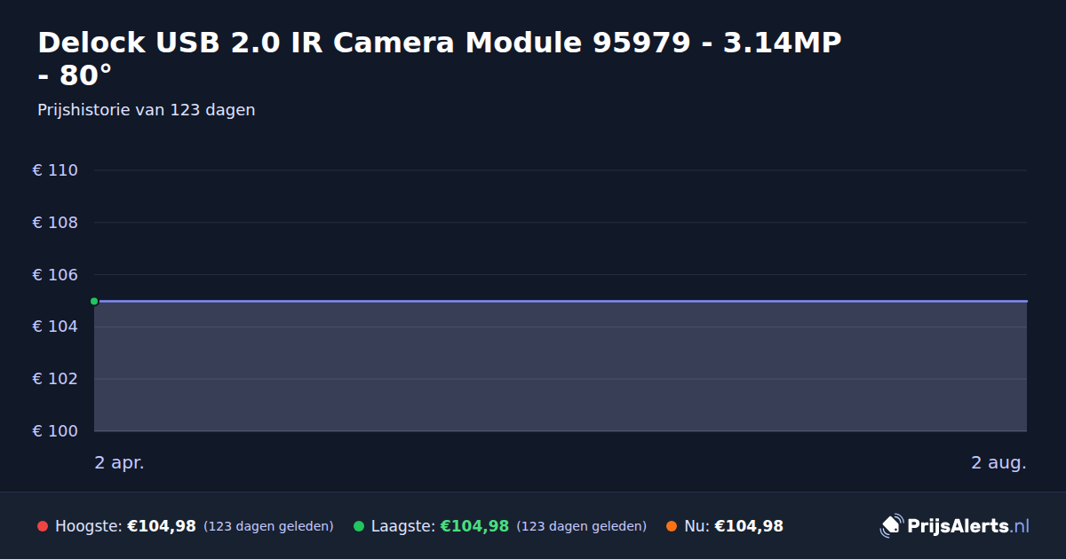Image resolution: width=1066 pixels, height=559 pixels.
Task: Click the Prijshistorie van 123 dagen subtitle
Action: (147, 110)
